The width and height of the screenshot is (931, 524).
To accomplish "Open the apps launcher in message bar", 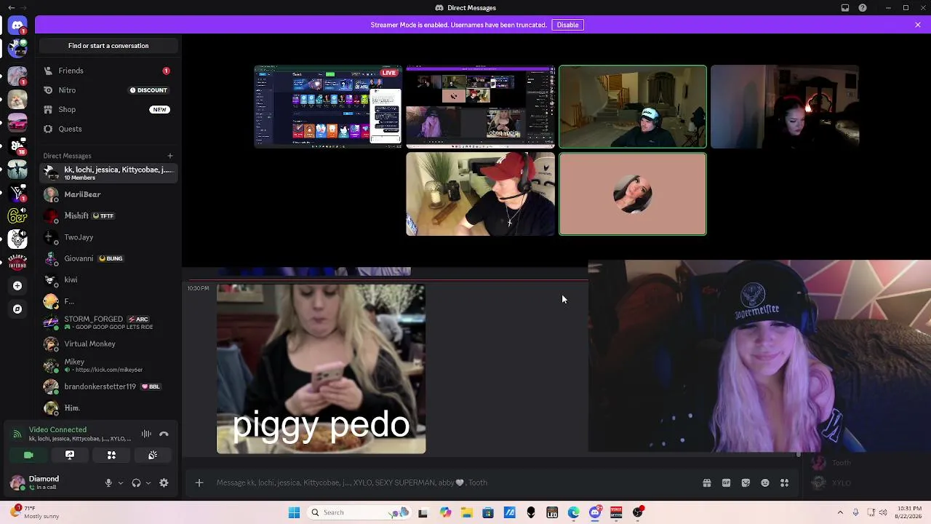I will click(x=784, y=483).
